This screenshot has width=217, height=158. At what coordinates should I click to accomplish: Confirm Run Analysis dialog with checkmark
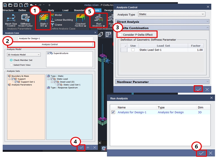(x=201, y=153)
